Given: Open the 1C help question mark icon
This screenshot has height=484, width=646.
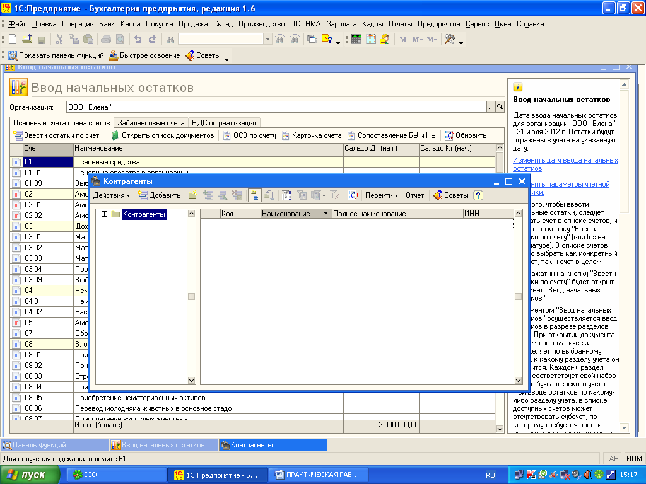Looking at the screenshot, I should click(327, 40).
